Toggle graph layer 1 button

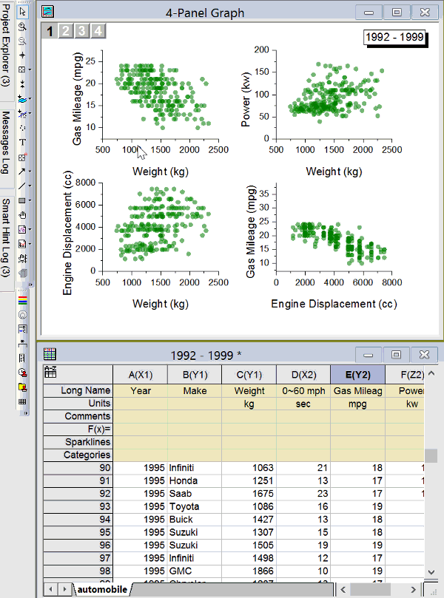[x=49, y=30]
